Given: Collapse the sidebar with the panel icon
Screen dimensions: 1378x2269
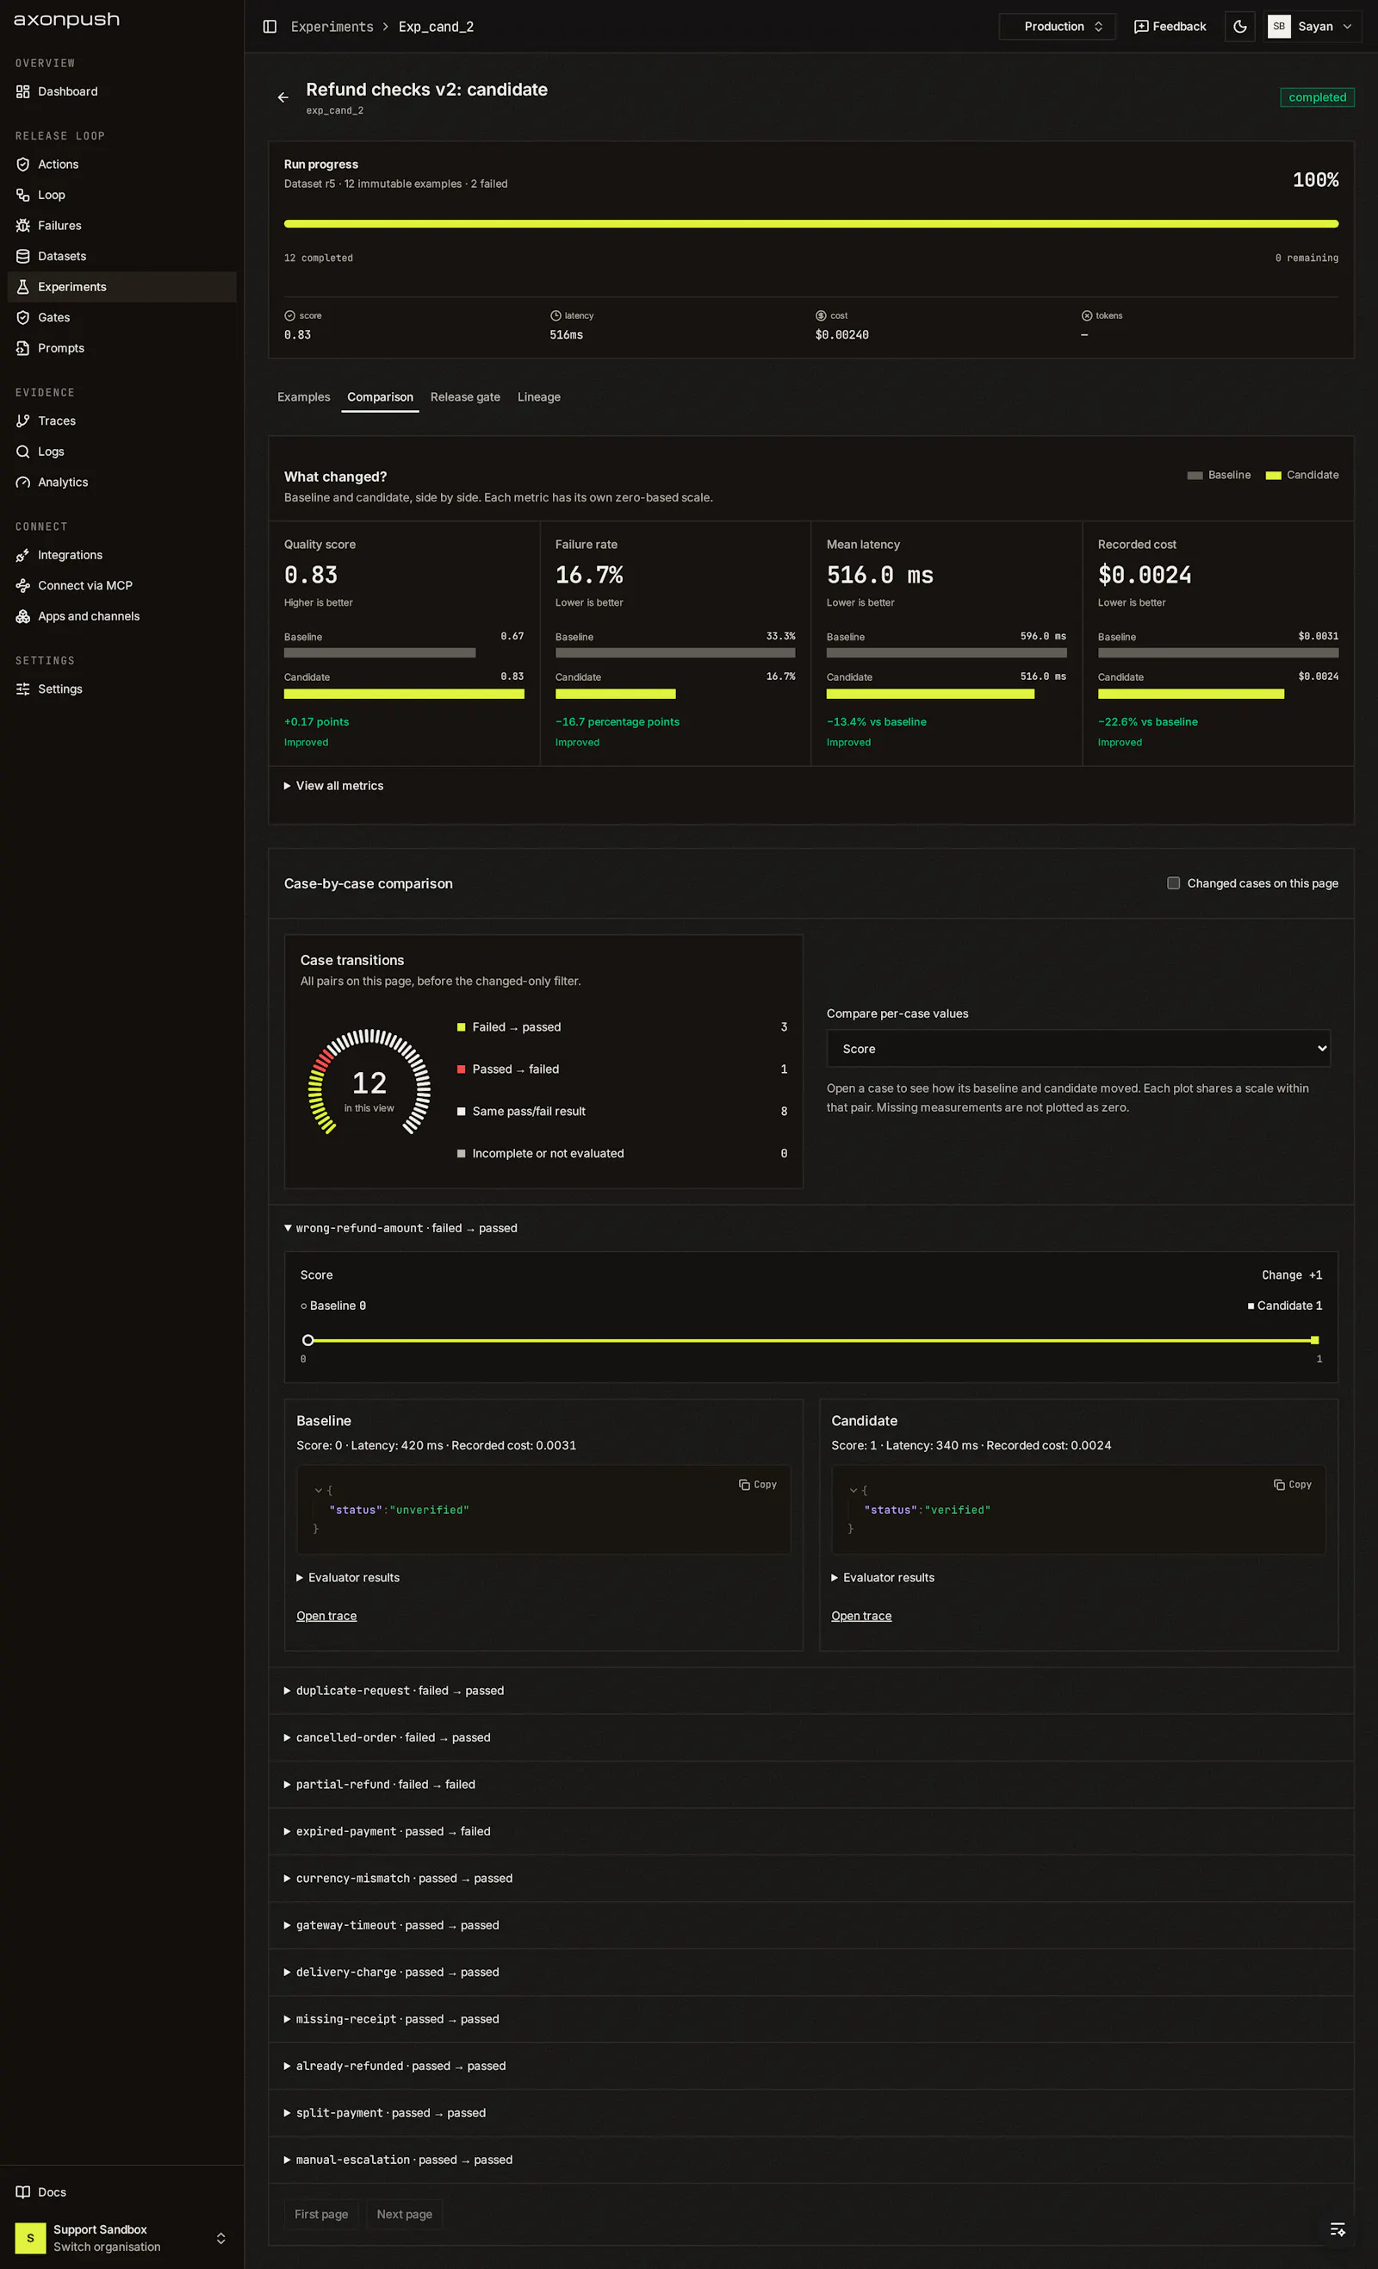Looking at the screenshot, I should tap(270, 27).
